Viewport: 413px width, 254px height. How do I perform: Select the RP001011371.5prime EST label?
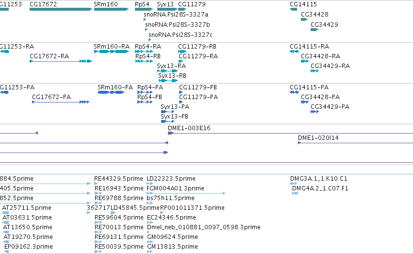(192, 208)
